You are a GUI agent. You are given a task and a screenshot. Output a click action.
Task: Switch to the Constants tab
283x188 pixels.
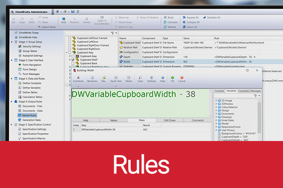click(x=243, y=91)
